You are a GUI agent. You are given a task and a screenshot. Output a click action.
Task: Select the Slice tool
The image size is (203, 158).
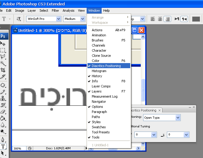tap(3, 77)
